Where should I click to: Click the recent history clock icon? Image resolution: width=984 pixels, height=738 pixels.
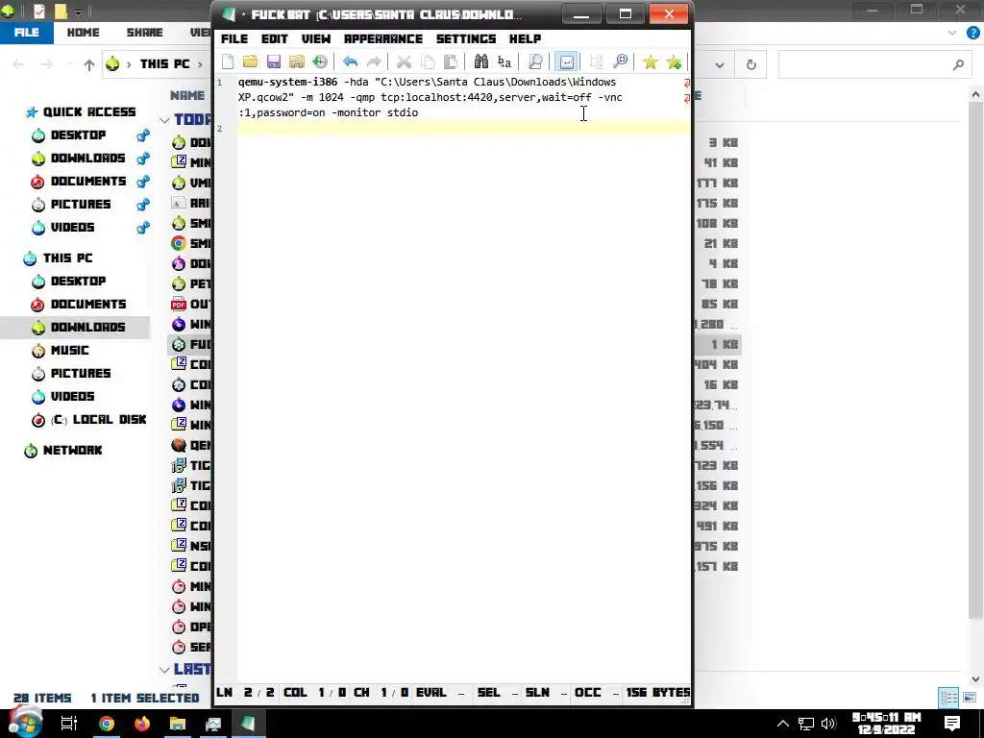coord(320,61)
